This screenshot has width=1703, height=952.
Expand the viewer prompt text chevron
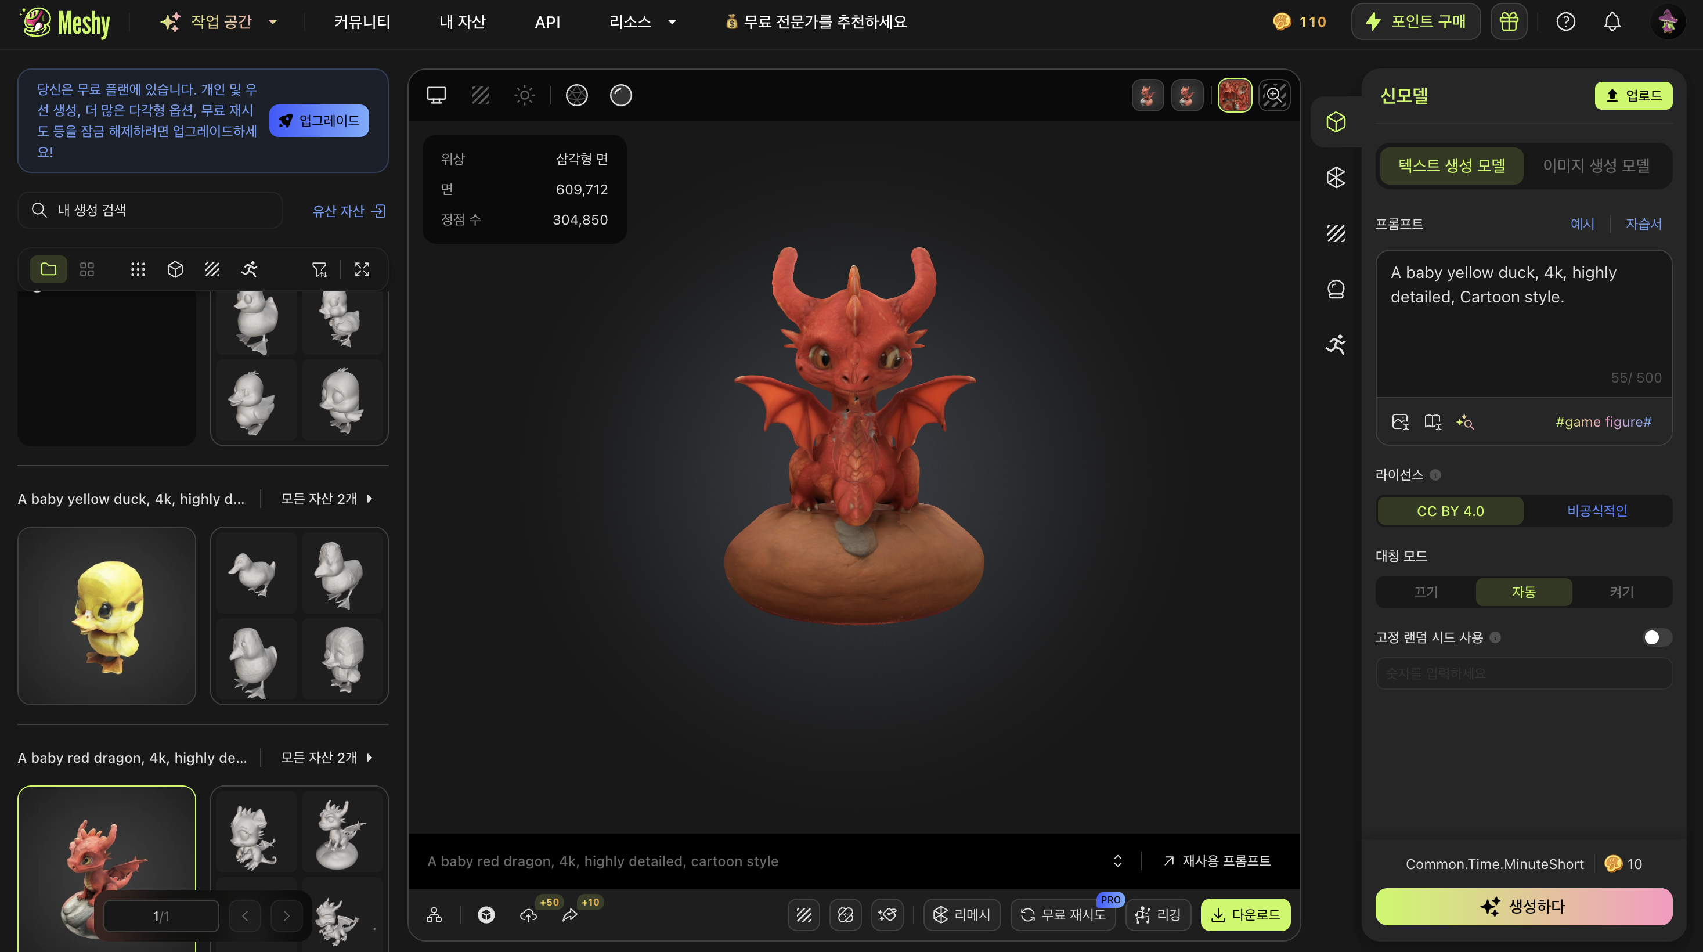1117,861
